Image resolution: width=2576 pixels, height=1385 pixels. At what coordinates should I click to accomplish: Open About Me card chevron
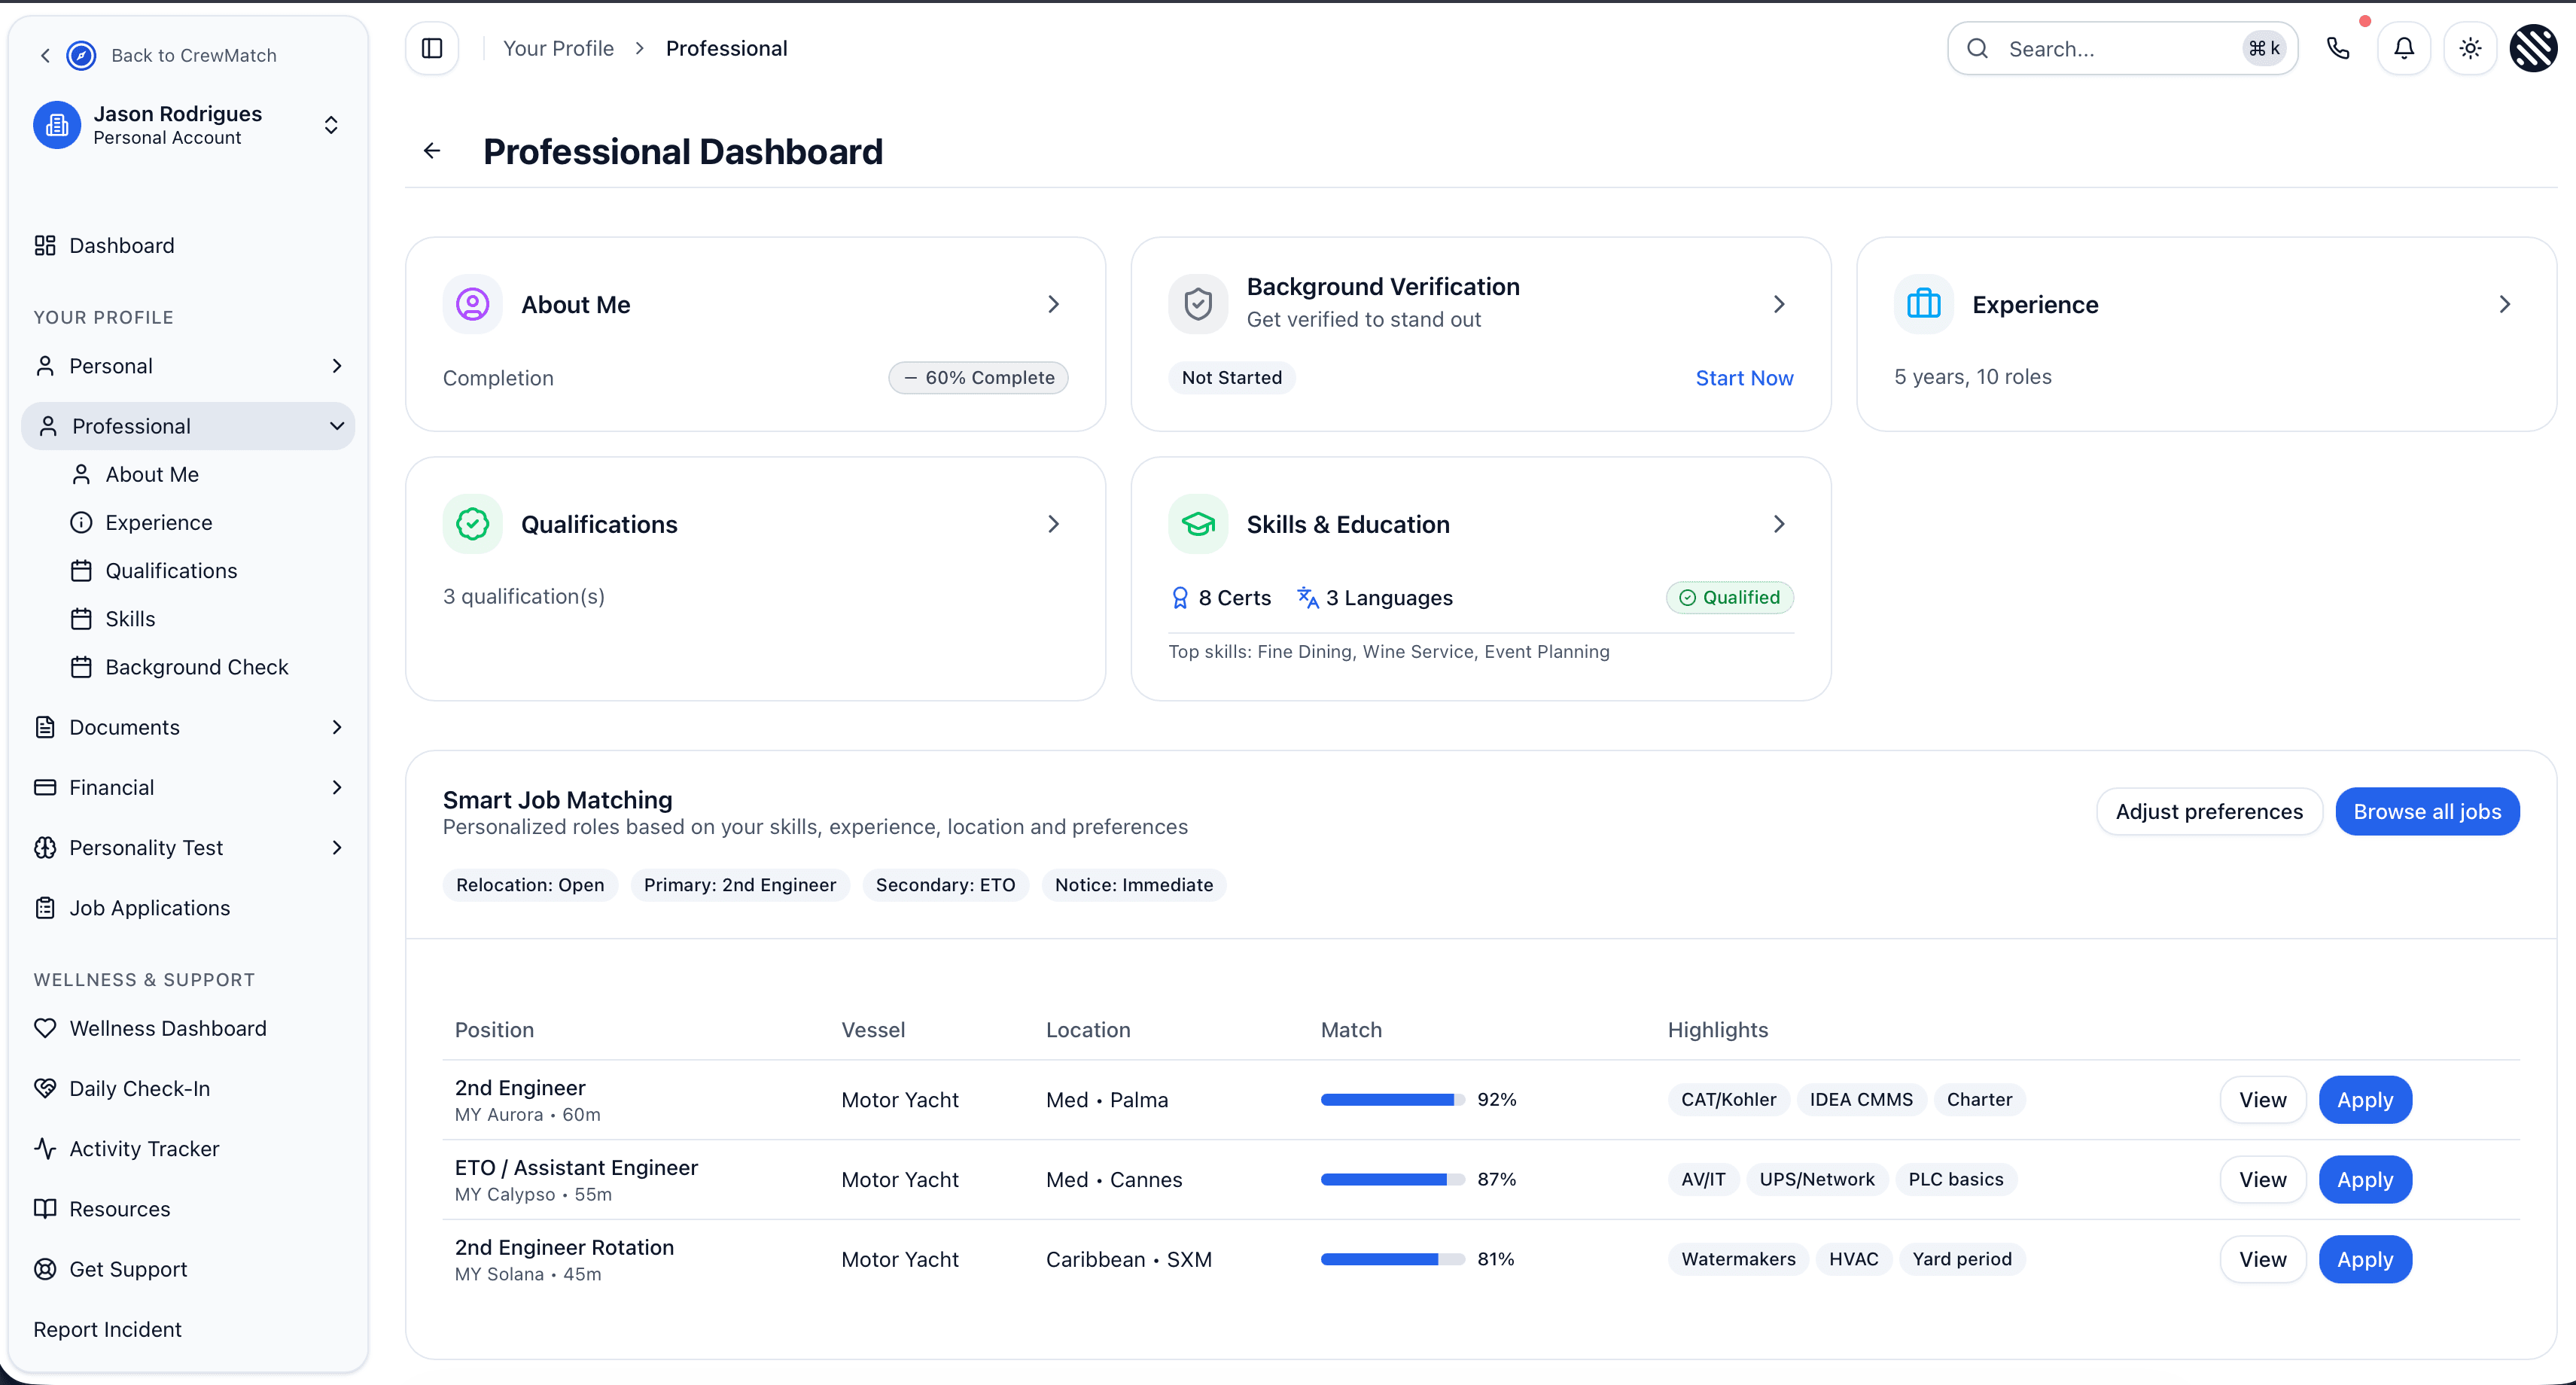(1053, 304)
